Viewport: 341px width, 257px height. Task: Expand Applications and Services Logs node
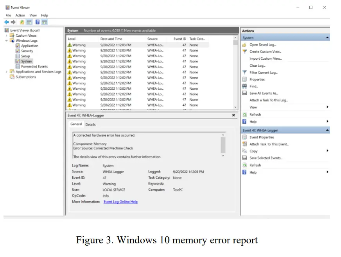click(7, 72)
